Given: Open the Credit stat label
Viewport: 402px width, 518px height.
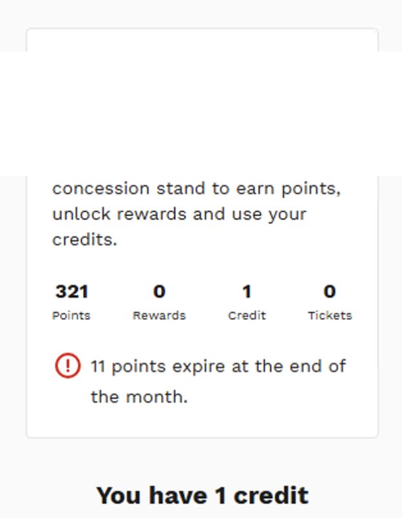Looking at the screenshot, I should coord(247,316).
